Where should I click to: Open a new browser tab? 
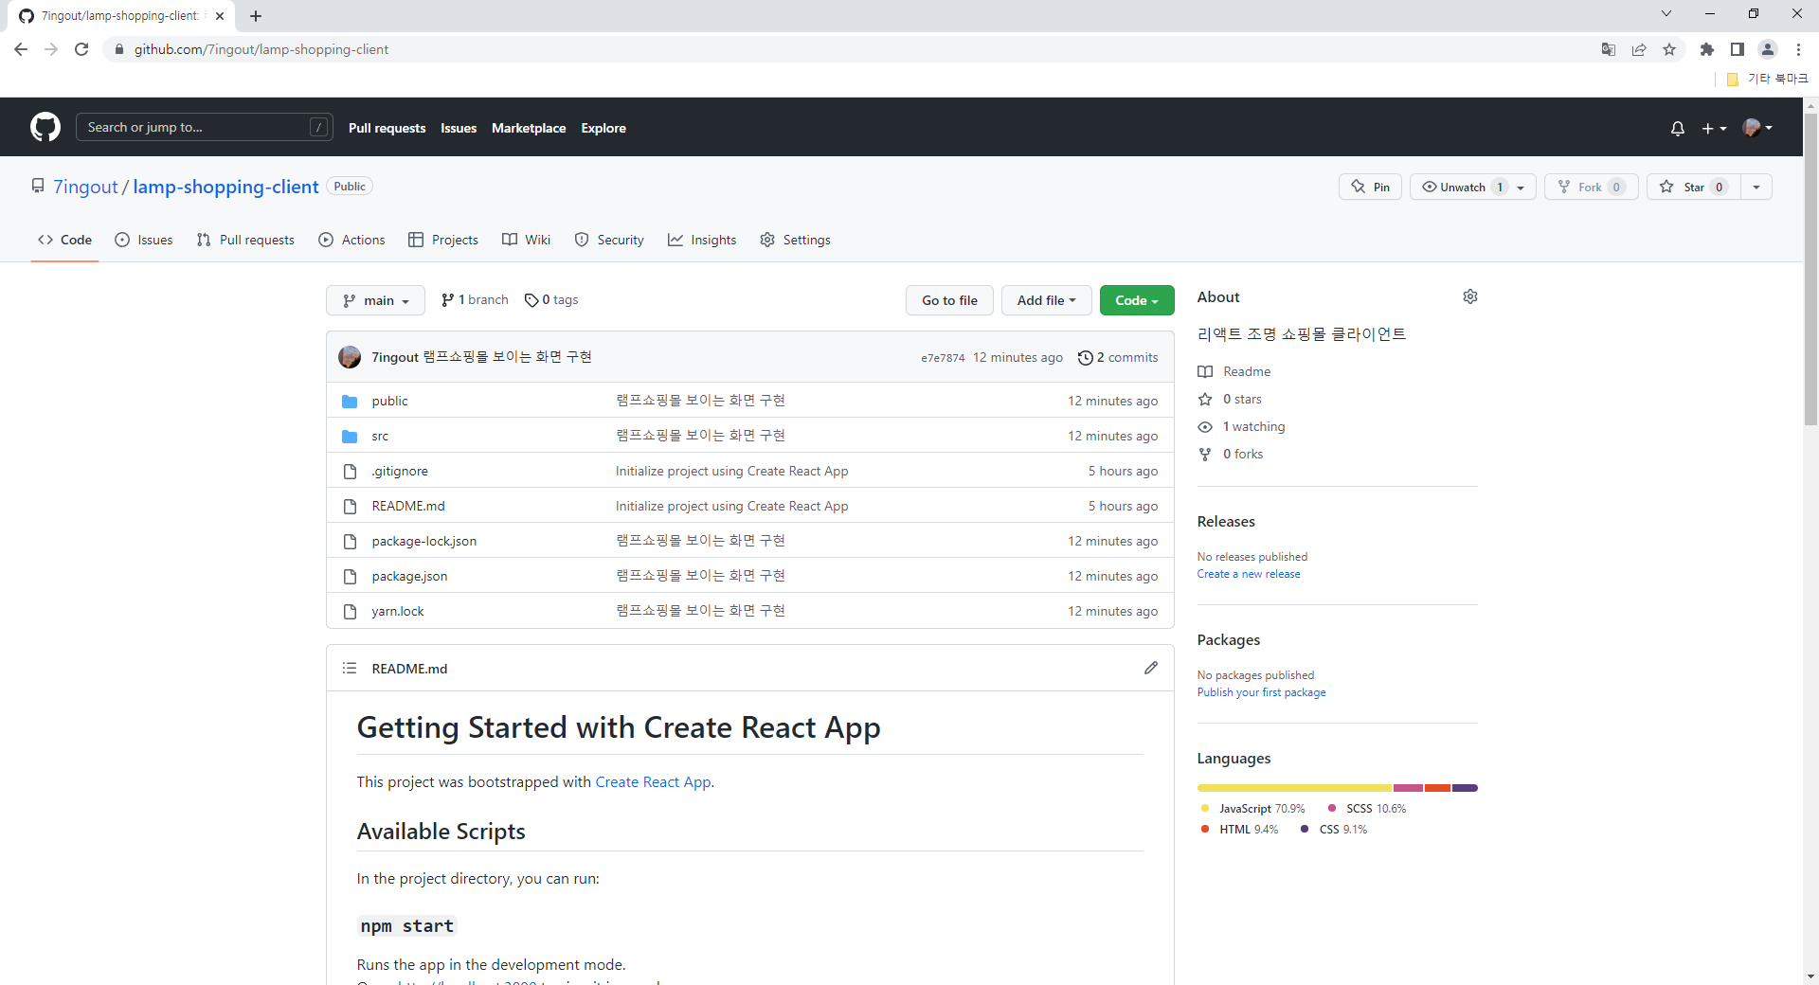point(256,15)
